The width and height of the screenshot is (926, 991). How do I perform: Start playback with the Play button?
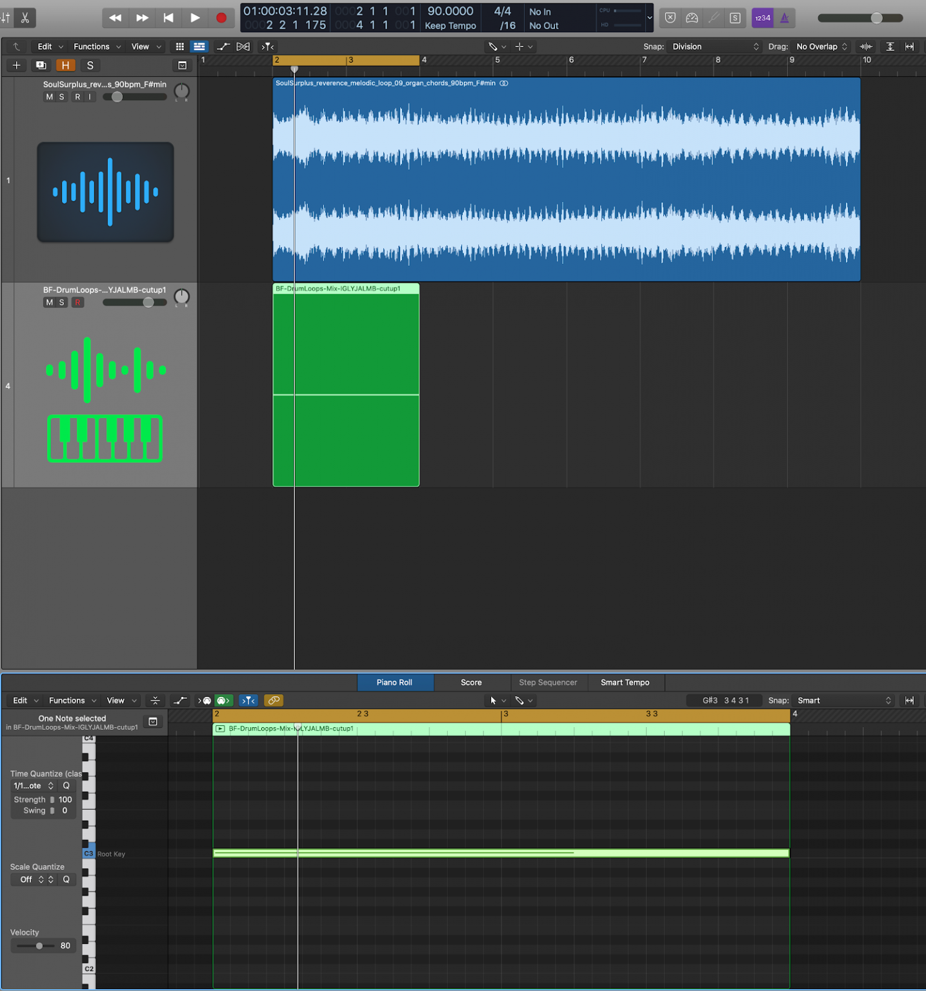tap(195, 18)
